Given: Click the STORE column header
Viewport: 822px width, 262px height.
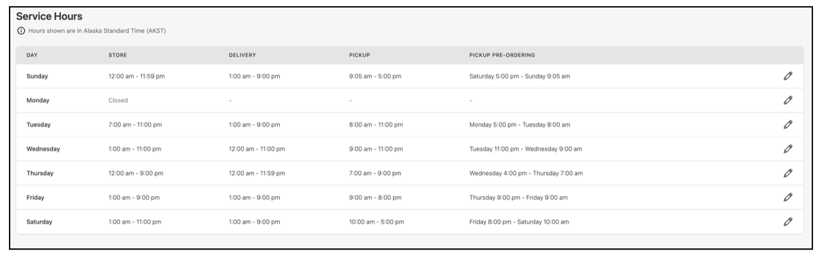Looking at the screenshot, I should [x=117, y=55].
